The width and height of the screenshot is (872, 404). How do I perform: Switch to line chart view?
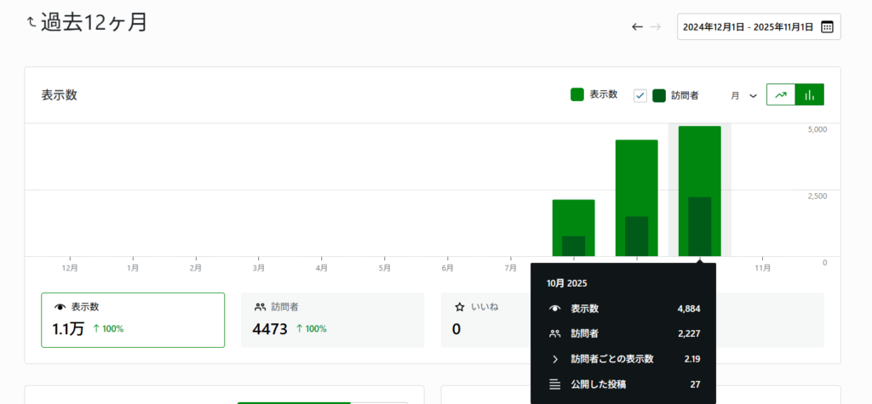(x=781, y=95)
